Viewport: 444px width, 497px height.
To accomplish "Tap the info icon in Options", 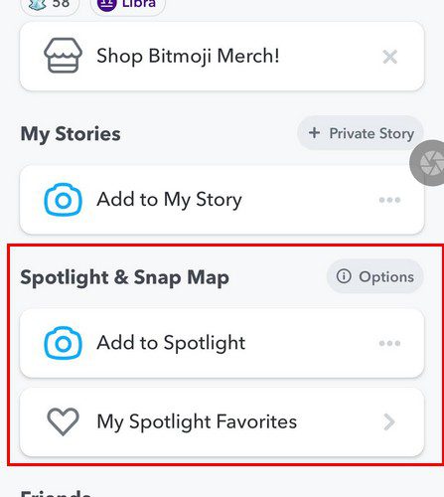I will coord(344,276).
